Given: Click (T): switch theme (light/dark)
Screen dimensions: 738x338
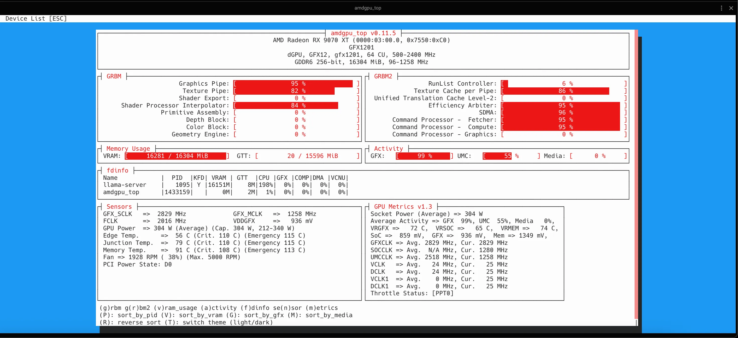Looking at the screenshot, I should tap(219, 322).
